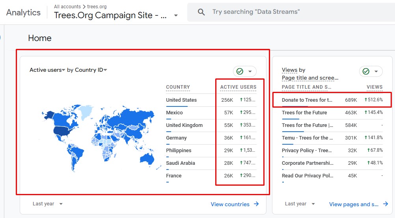395x218 pixels.
Task: Click the All accounts breadcrumb
Action: coord(67,7)
